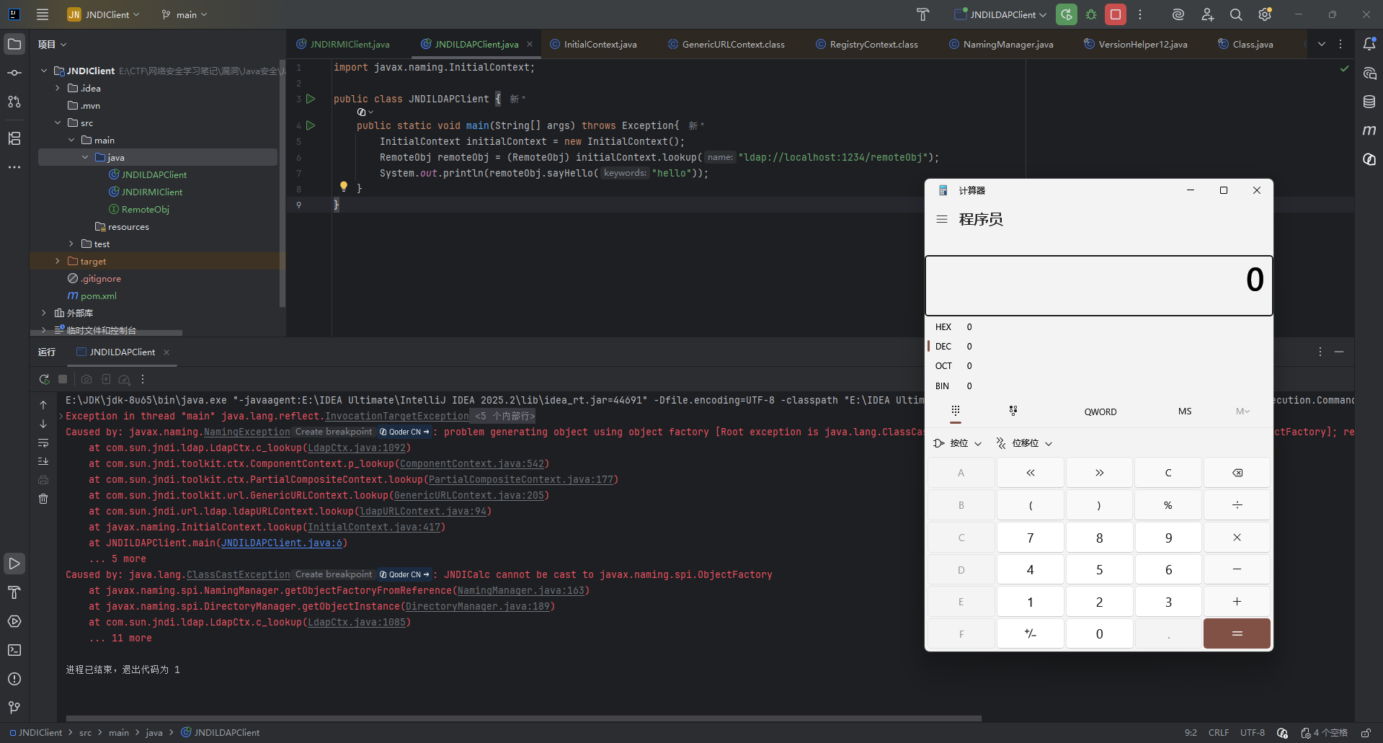This screenshot has width=1383, height=743.
Task: Stop the running process red button
Action: coord(1116,14)
